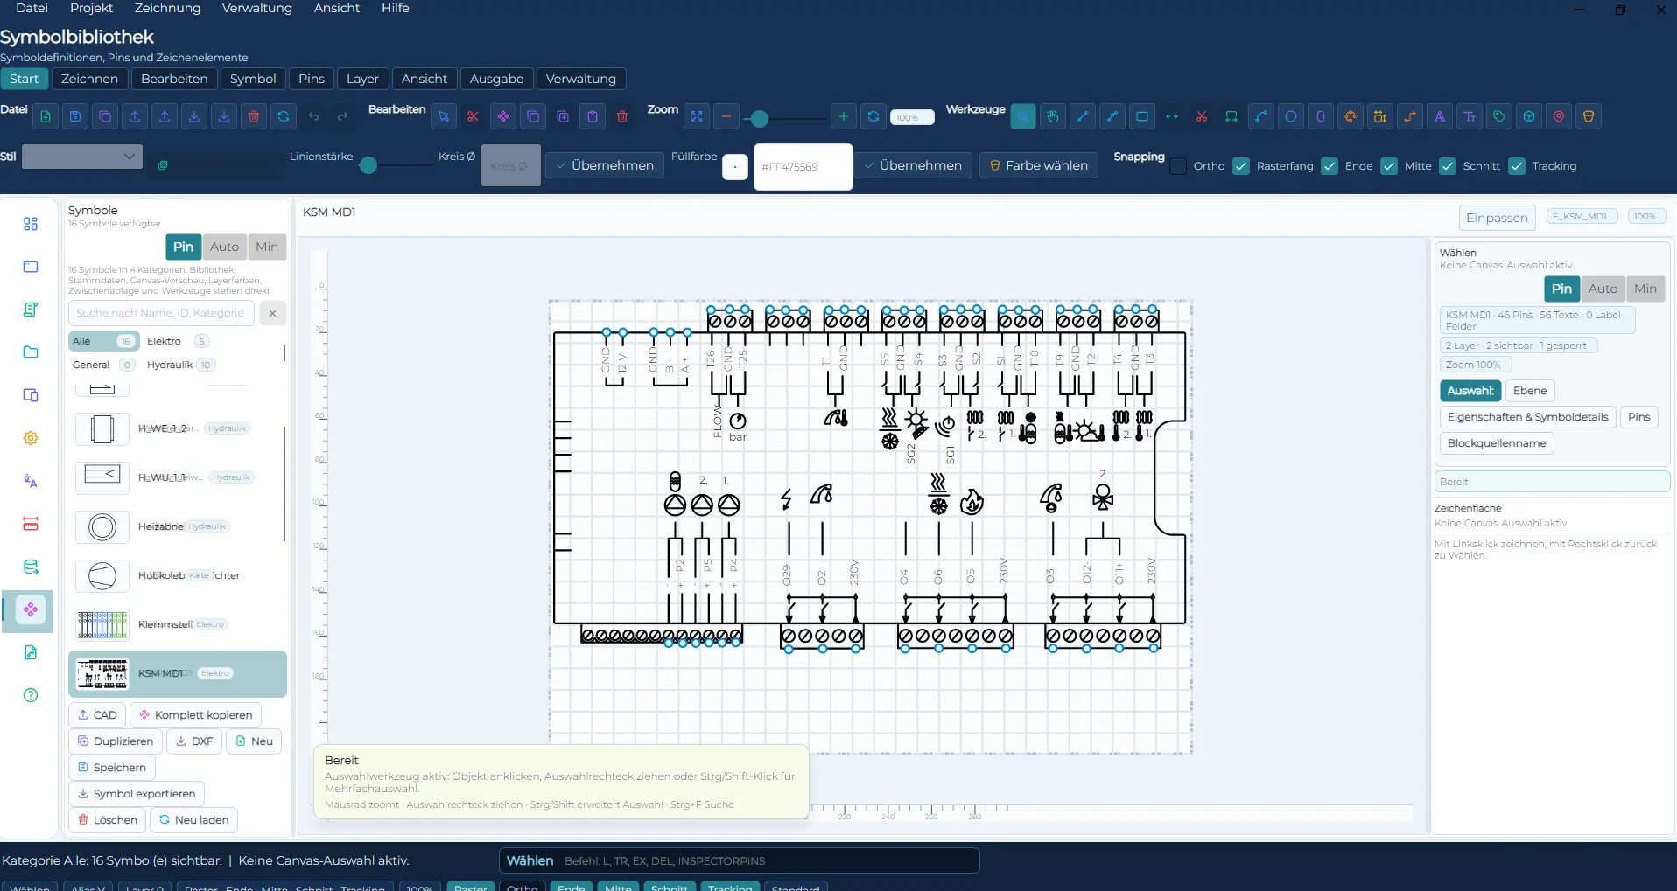Click the zoom out minus icon

(726, 116)
